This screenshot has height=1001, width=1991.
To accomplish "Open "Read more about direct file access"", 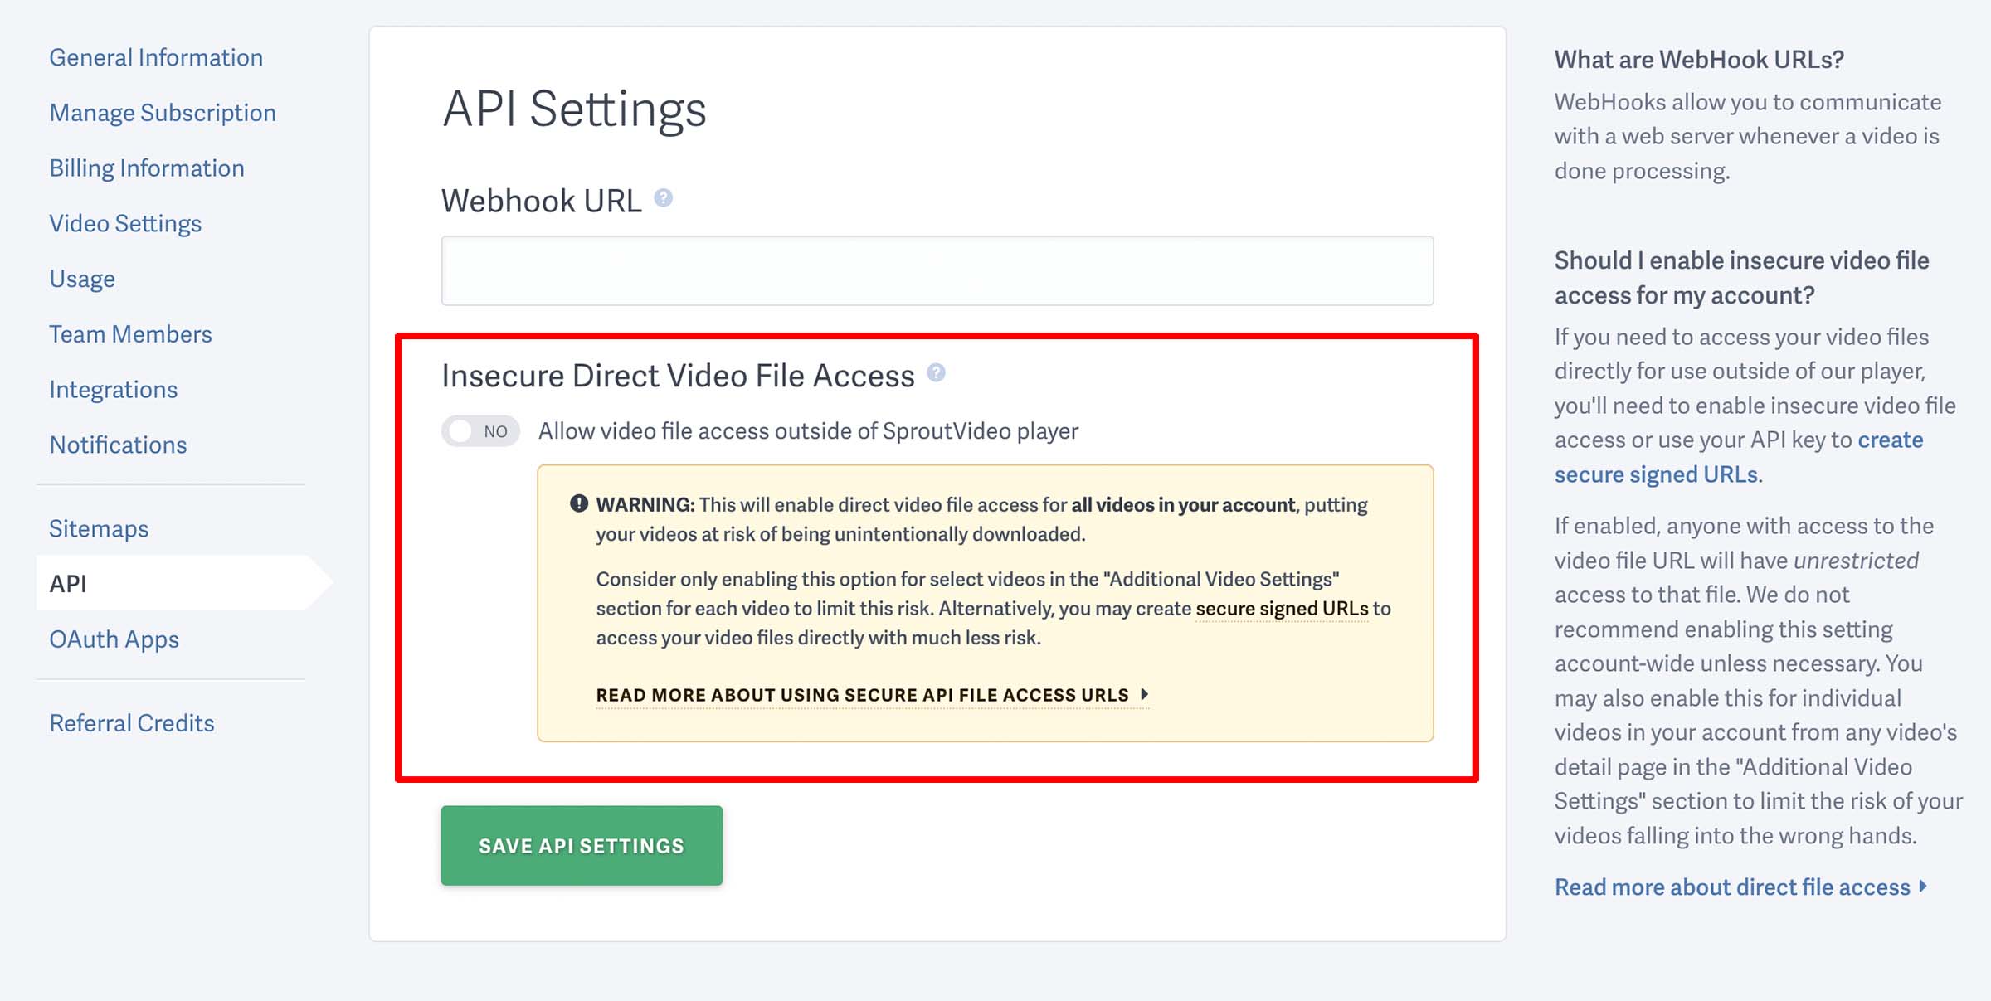I will tap(1730, 887).
